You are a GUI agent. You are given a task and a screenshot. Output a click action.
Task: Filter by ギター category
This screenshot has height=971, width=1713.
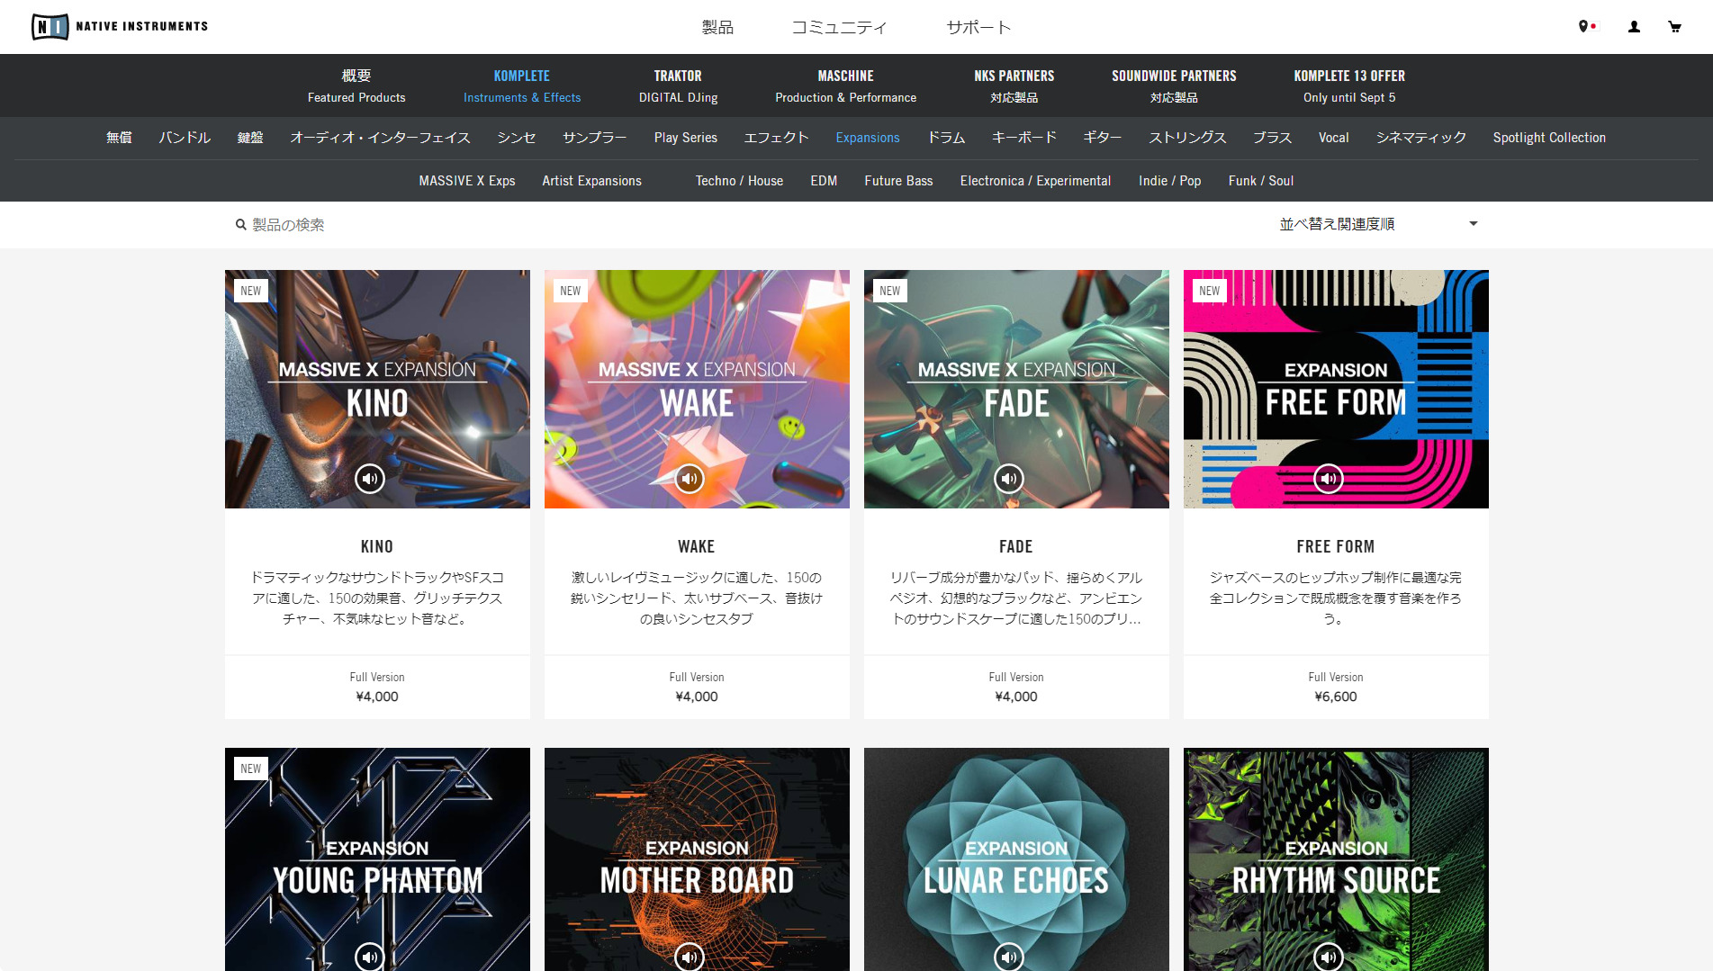pos(1102,138)
